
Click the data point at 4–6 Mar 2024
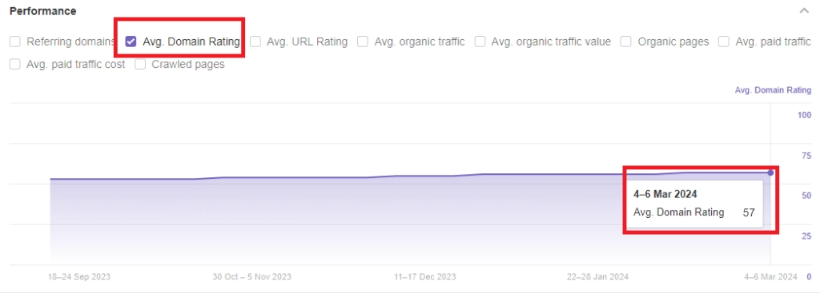(x=770, y=172)
